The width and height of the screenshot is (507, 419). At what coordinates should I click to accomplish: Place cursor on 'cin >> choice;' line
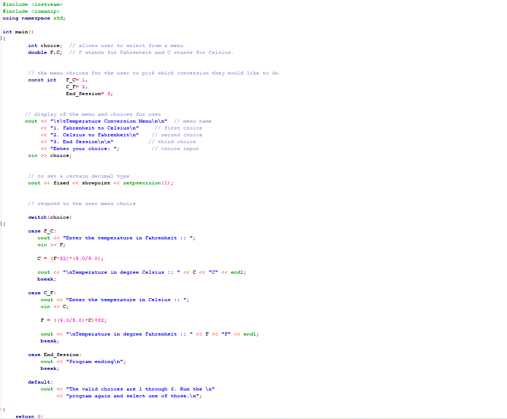click(x=50, y=156)
